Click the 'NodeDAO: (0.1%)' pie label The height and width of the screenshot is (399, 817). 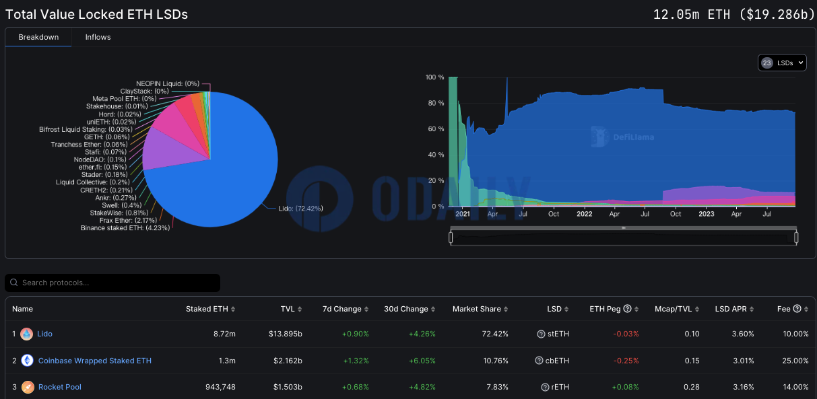tap(99, 159)
